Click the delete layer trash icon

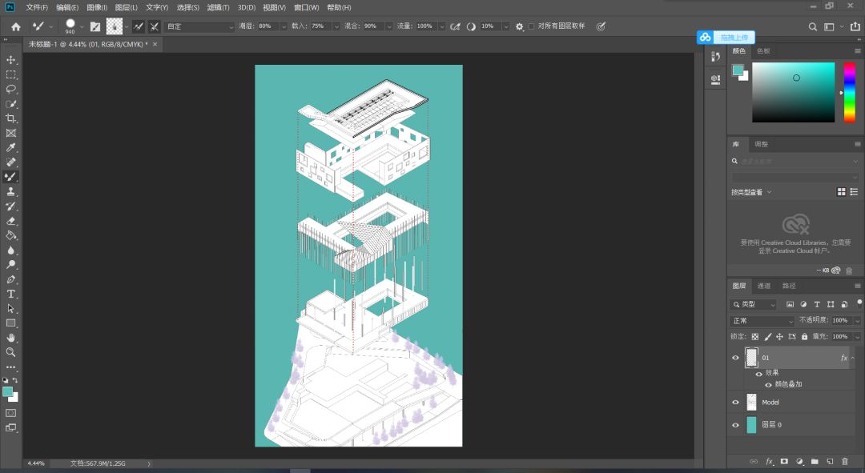(x=845, y=462)
